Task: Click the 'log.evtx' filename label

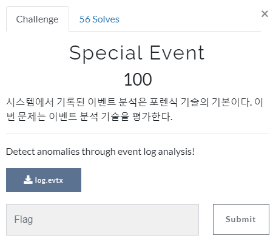Action: click(49, 180)
